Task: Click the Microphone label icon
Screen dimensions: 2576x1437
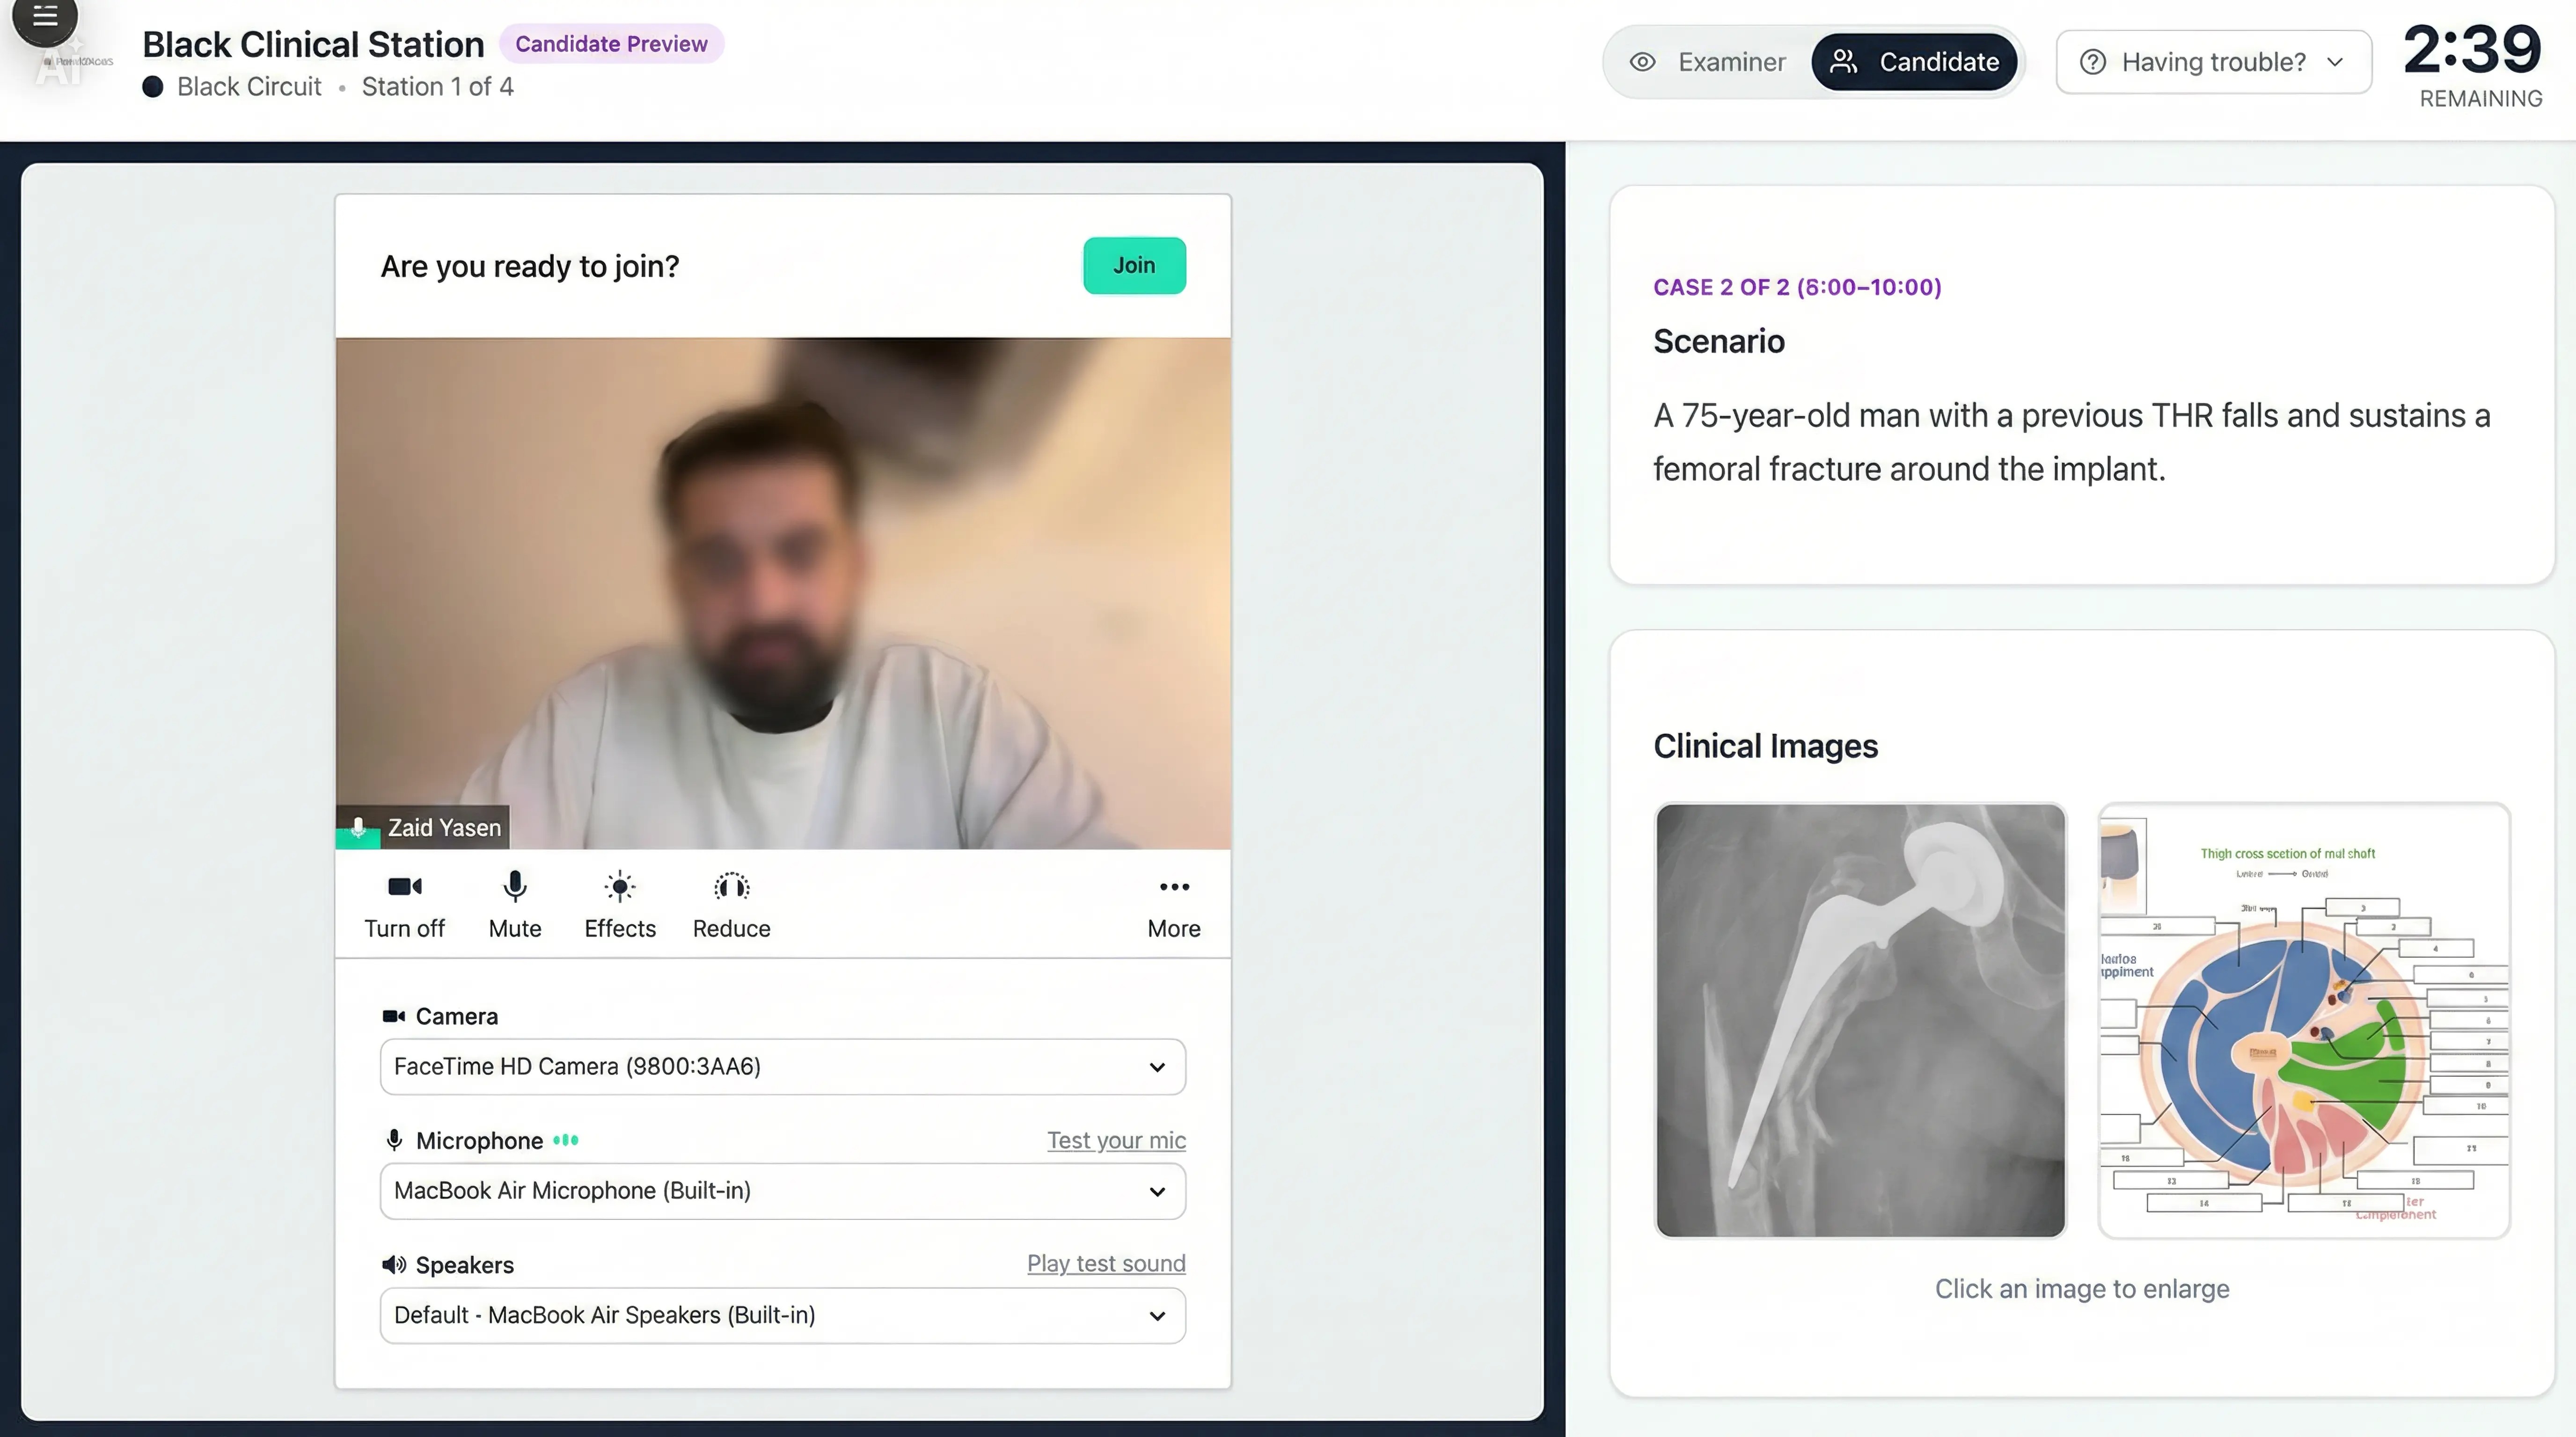Action: coord(394,1140)
